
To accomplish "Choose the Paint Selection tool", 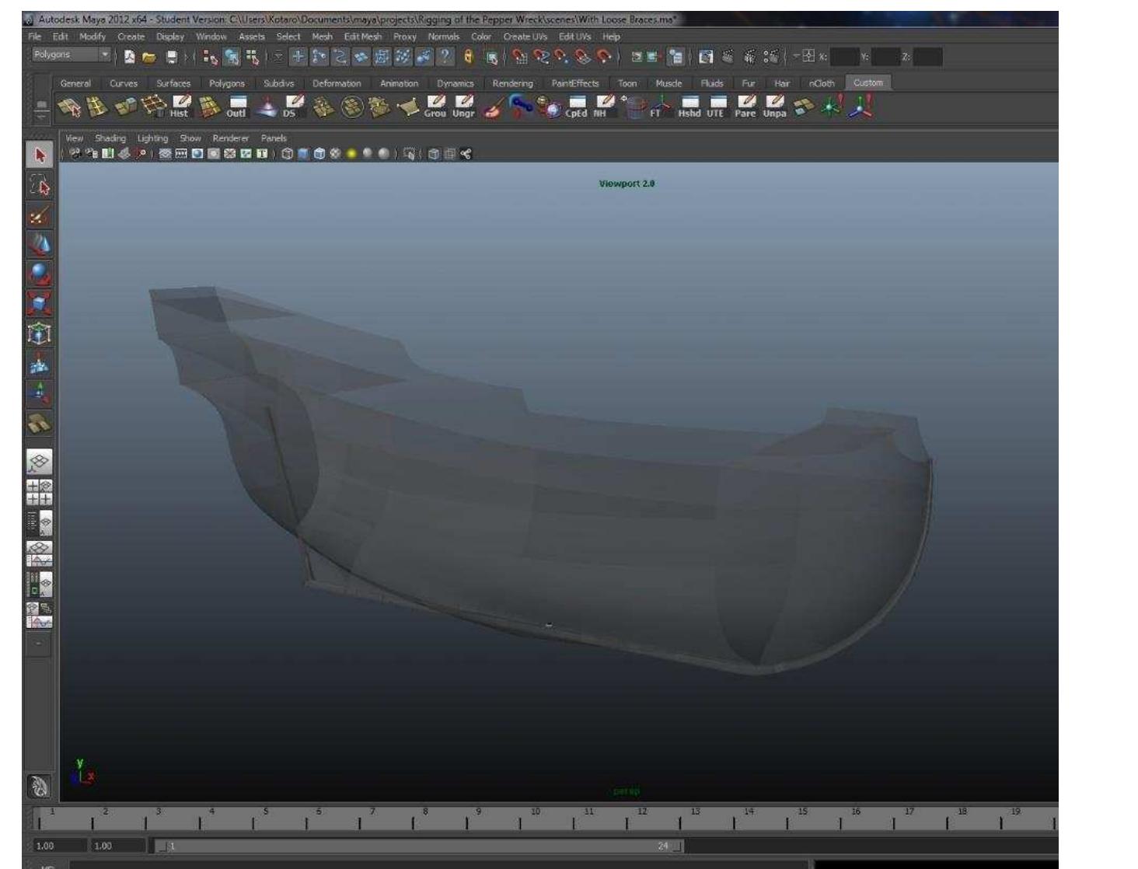I will coord(40,215).
